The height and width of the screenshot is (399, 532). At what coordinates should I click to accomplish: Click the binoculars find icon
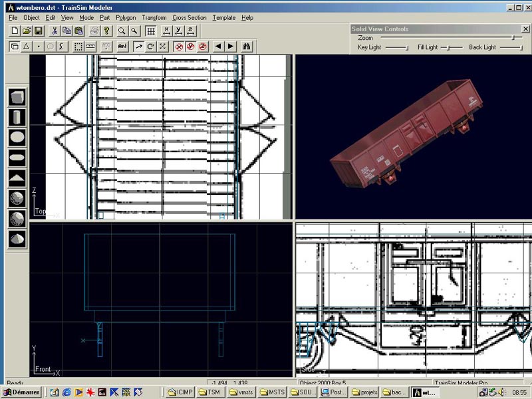click(247, 47)
